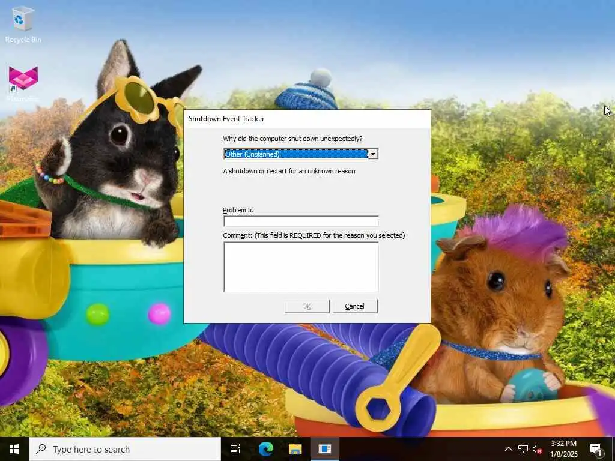This screenshot has width=615, height=461.
Task: Select the pink shortcut icon on desktop
Action: [23, 84]
